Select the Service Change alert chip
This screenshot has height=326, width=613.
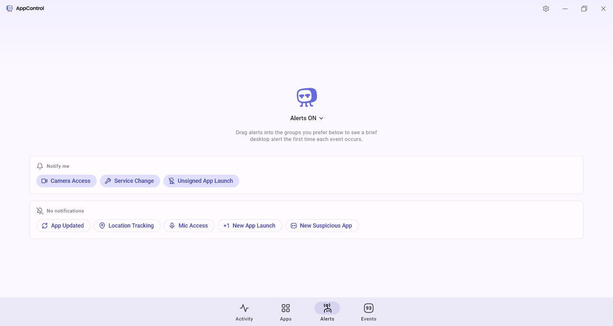click(x=130, y=181)
